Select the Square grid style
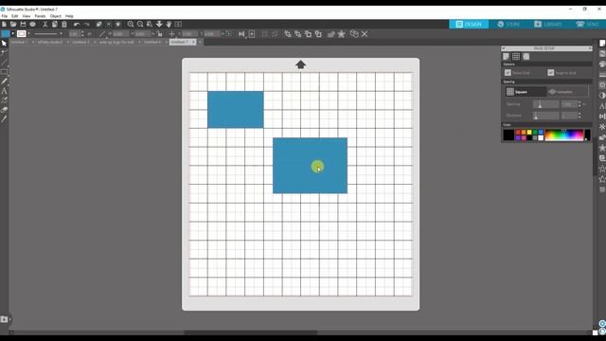 (526, 92)
